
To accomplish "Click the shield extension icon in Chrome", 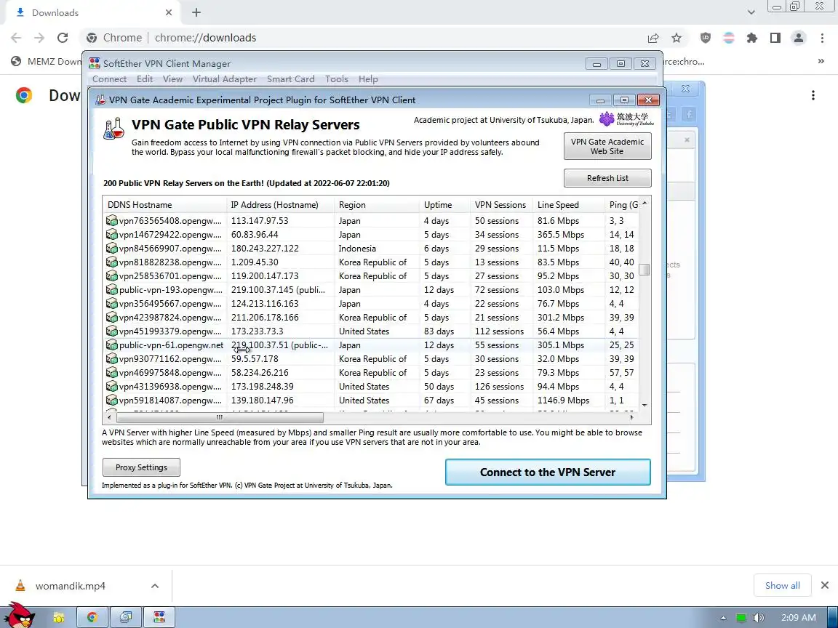I will [x=706, y=38].
